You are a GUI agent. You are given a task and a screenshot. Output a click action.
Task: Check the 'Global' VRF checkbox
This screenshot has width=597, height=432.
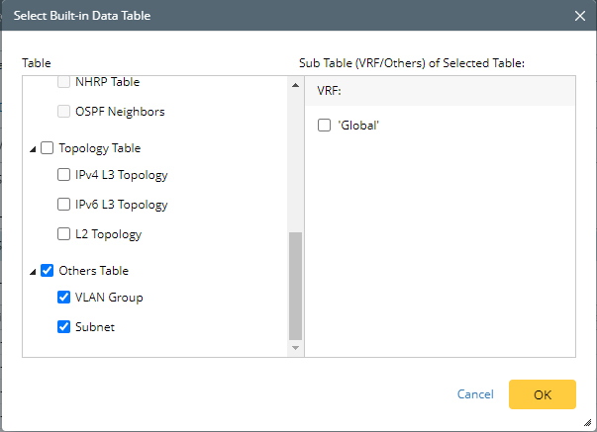(x=324, y=126)
